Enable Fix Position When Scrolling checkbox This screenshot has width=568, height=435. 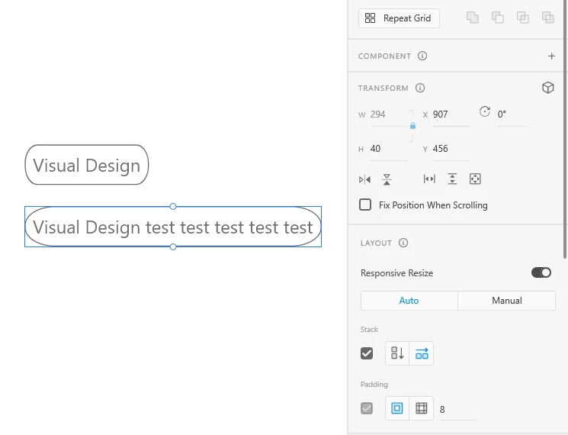[366, 205]
